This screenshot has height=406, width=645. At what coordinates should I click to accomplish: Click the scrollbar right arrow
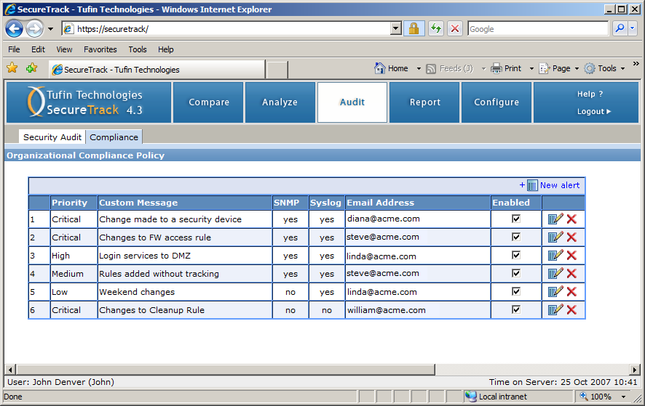(636, 370)
